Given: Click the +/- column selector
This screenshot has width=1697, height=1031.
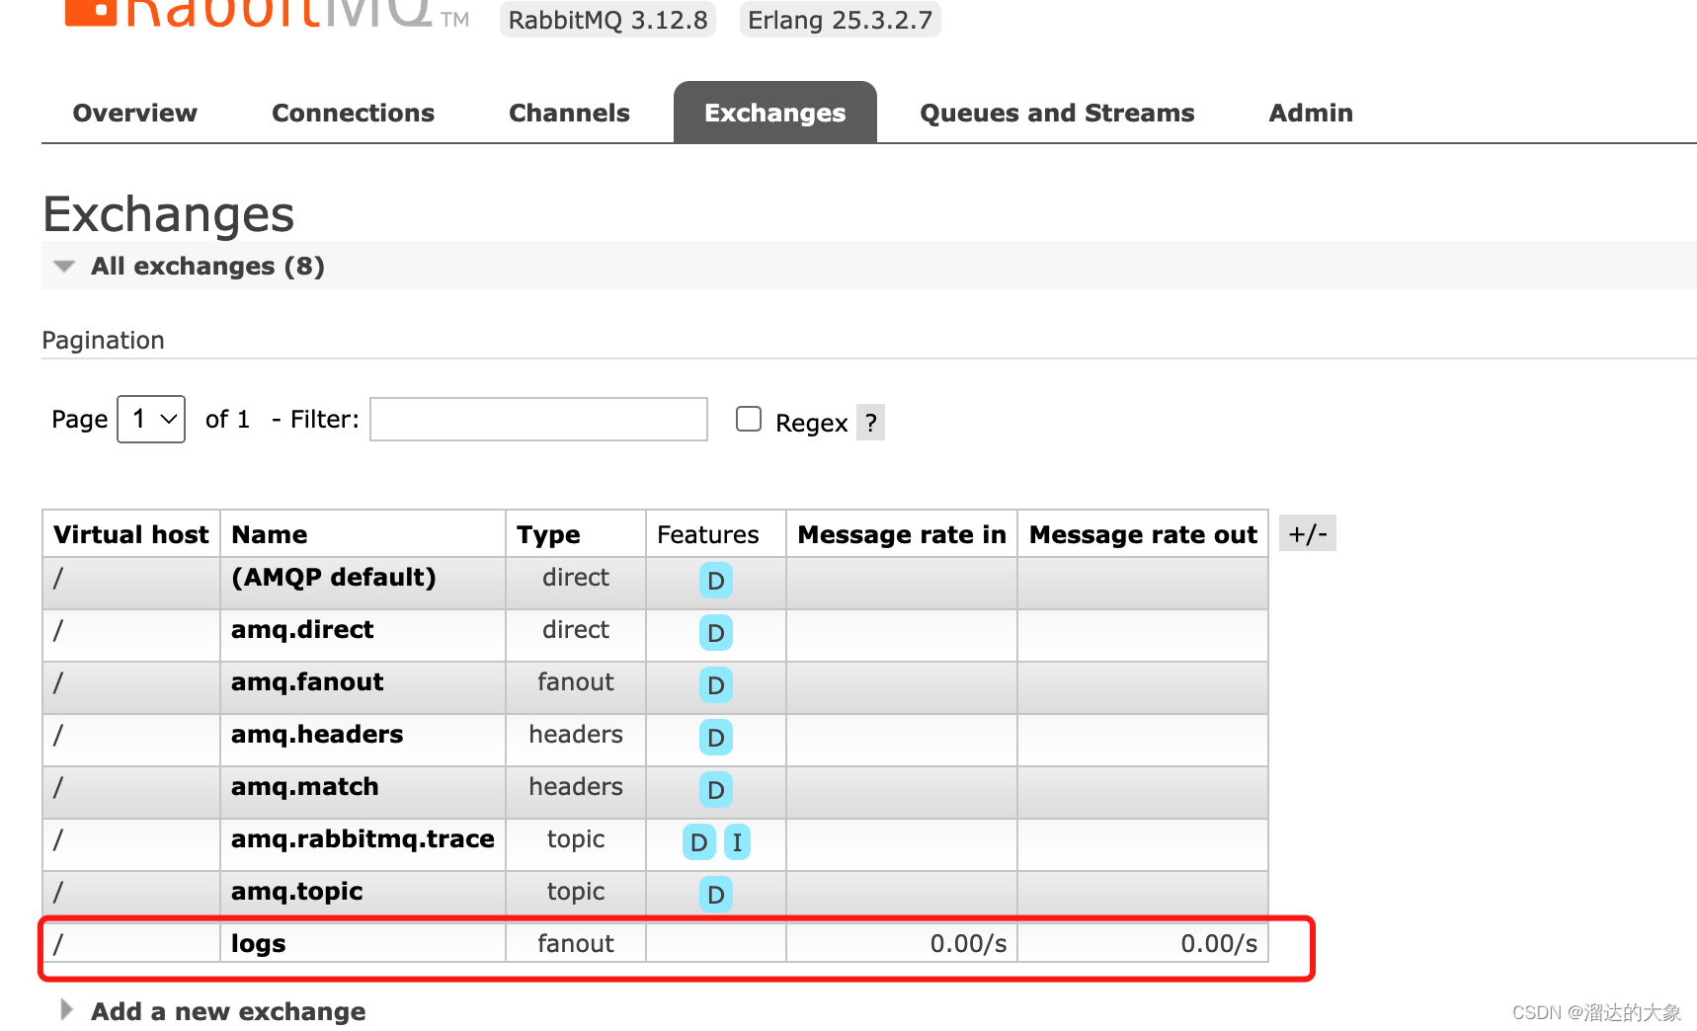Looking at the screenshot, I should [x=1308, y=533].
